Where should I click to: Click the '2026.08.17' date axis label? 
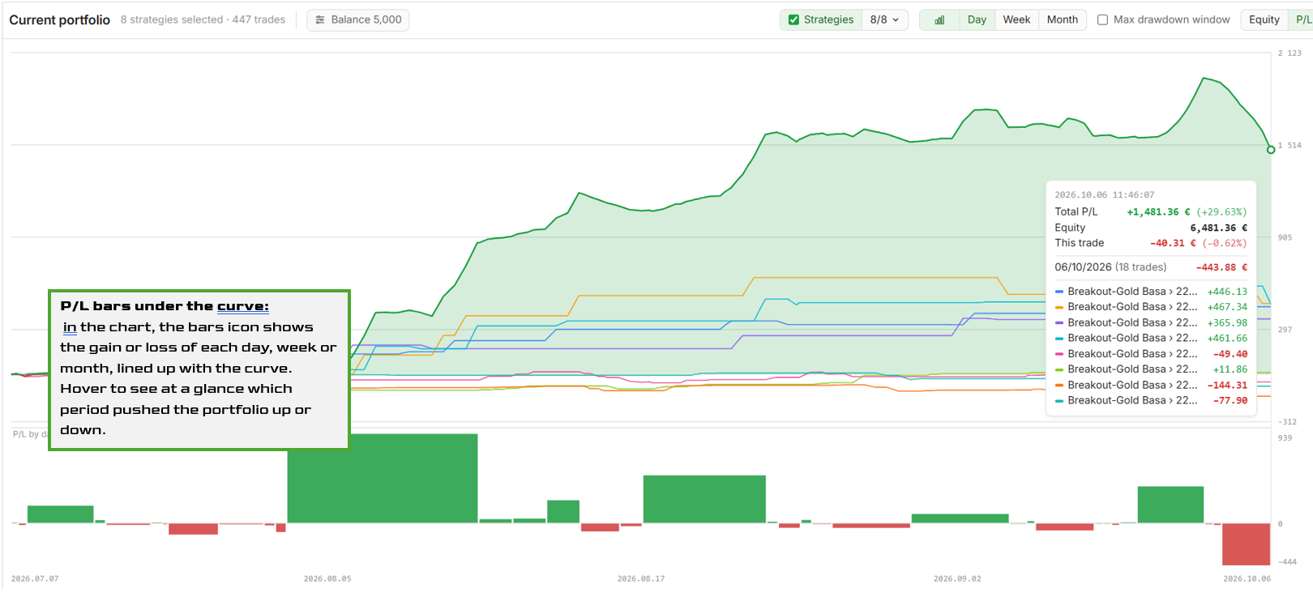[x=640, y=578]
